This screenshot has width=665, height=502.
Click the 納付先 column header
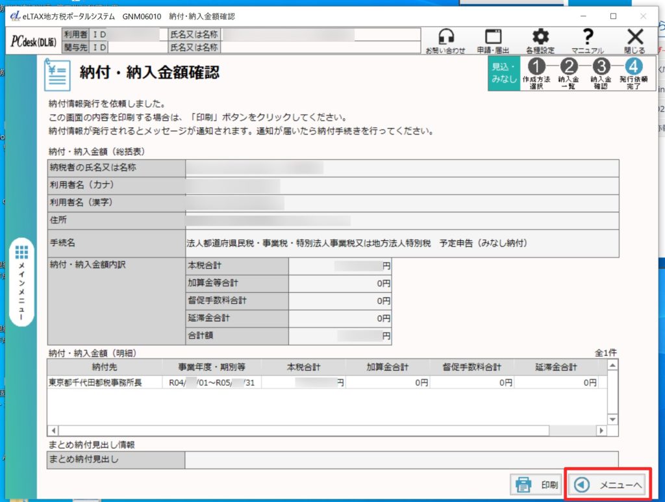105,367
